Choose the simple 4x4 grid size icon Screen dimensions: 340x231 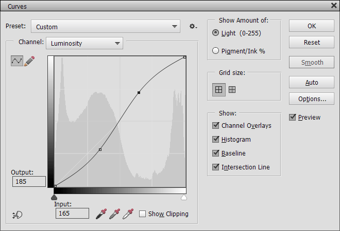(219, 90)
